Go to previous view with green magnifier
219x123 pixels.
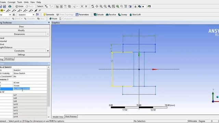tap(118, 6)
